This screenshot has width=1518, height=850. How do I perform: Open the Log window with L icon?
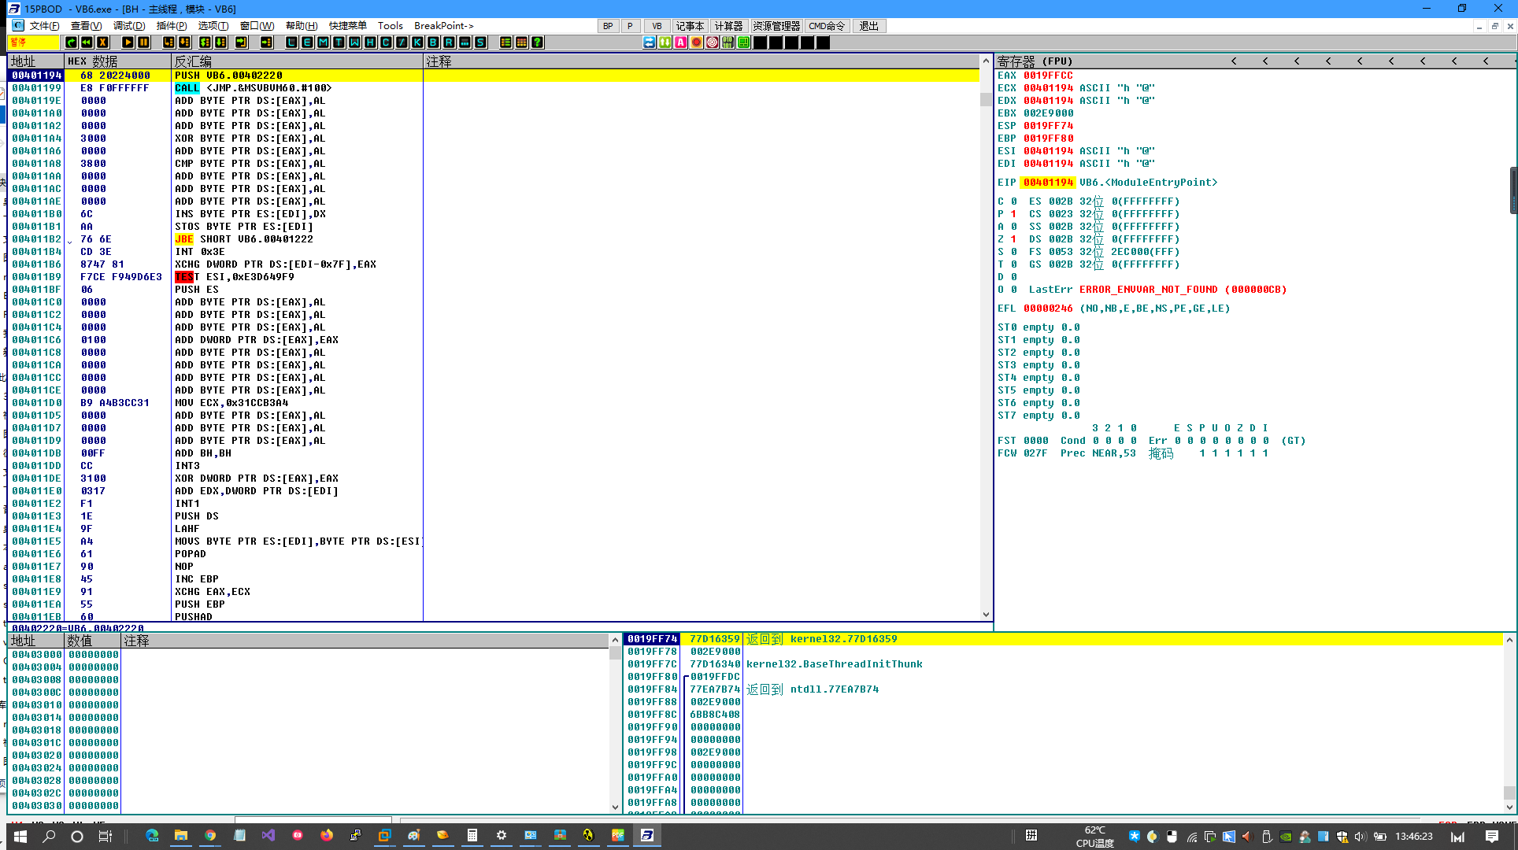[291, 42]
